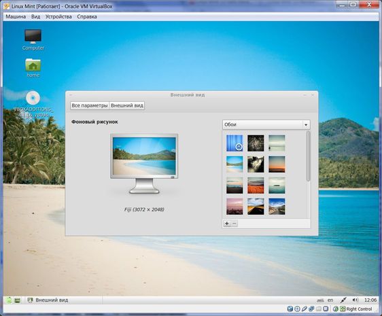This screenshot has width=382, height=316.
Task: Click the VirtualBox shared folders indicator
Action: point(319,309)
